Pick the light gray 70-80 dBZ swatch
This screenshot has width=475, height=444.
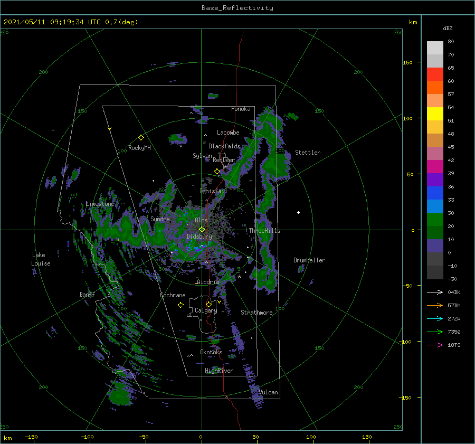[x=435, y=48]
